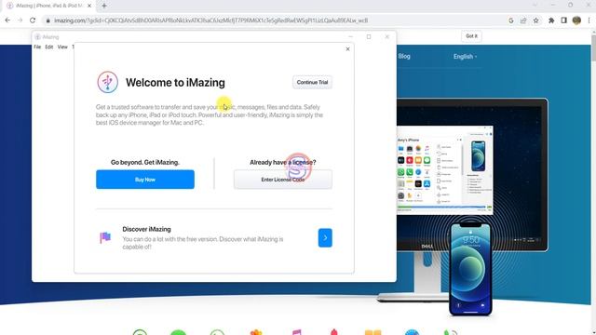This screenshot has width=596, height=335.
Task: Click the lock icon beside the URL
Action: tap(47, 20)
